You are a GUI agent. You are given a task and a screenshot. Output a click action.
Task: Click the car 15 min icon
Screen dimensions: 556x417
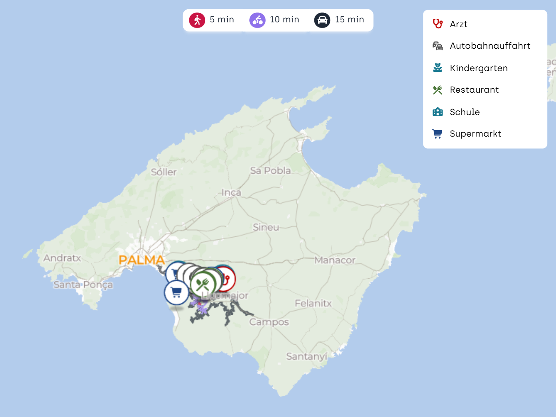point(322,20)
